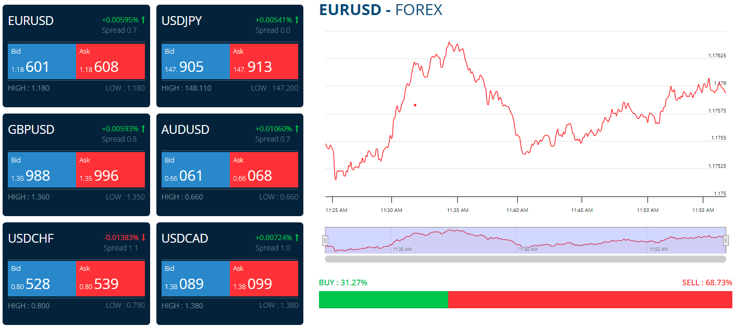Select the USDJPY currency tile
The image size is (736, 326).
[229, 54]
